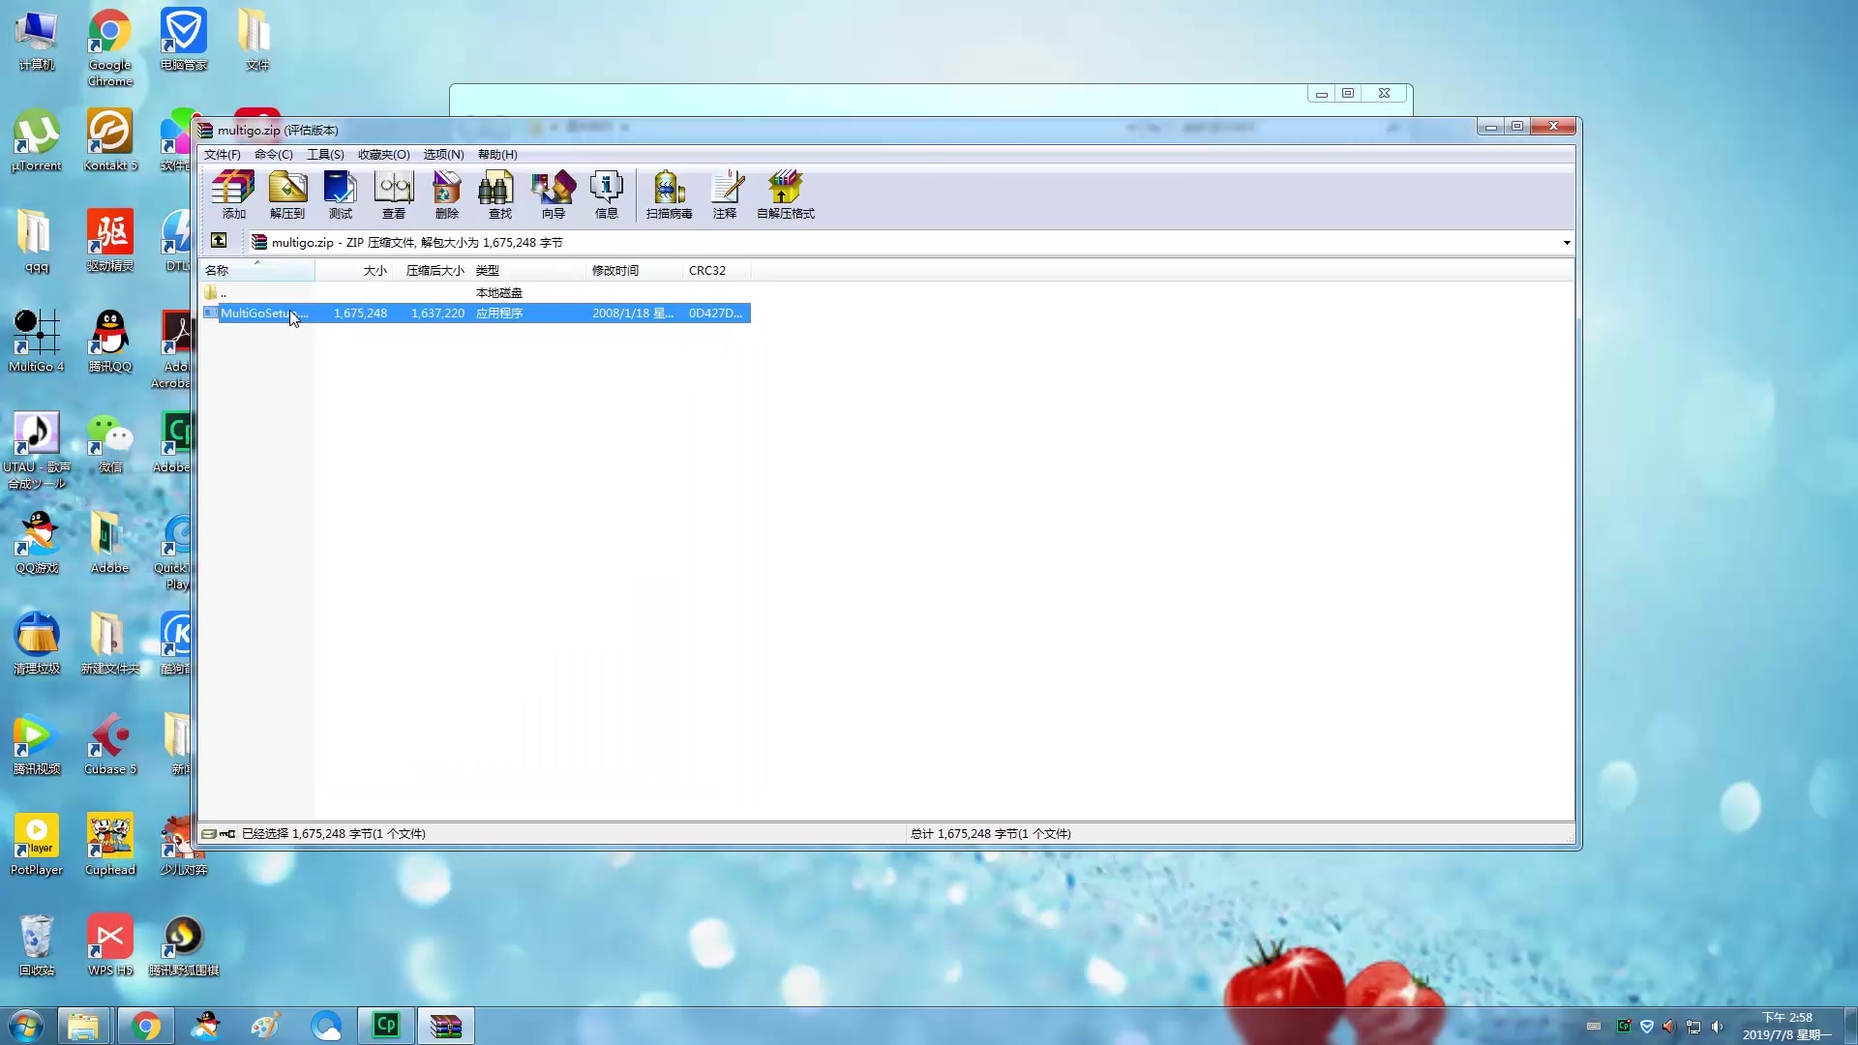Expand the archive path dropdown arrow
The height and width of the screenshot is (1045, 1858).
click(x=1567, y=243)
